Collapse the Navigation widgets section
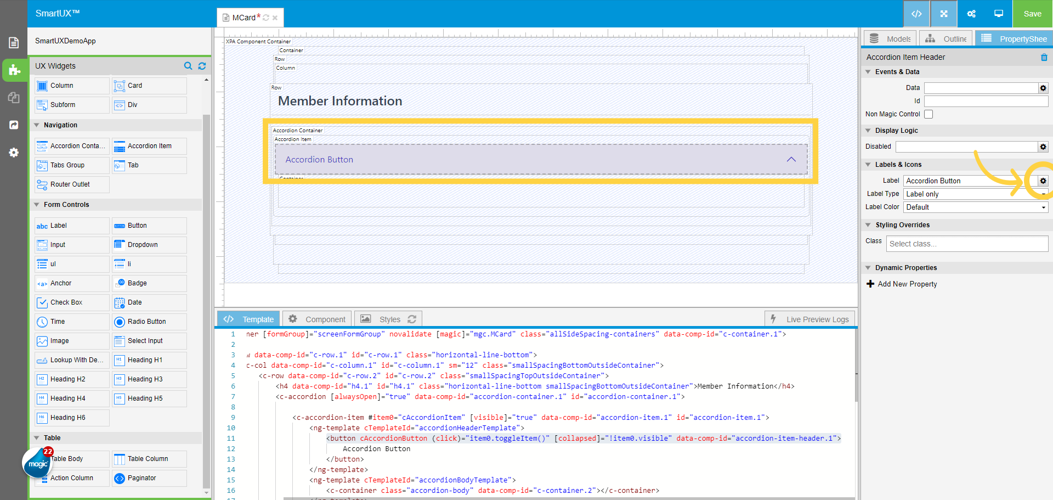Viewport: 1053px width, 500px height. click(x=37, y=125)
